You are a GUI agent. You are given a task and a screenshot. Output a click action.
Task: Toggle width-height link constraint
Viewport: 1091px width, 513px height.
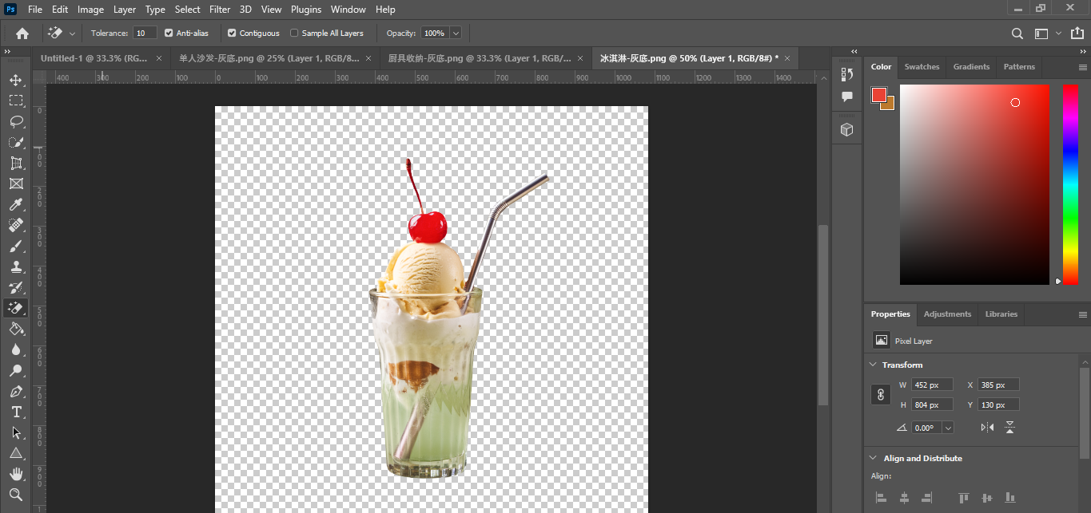coord(881,394)
